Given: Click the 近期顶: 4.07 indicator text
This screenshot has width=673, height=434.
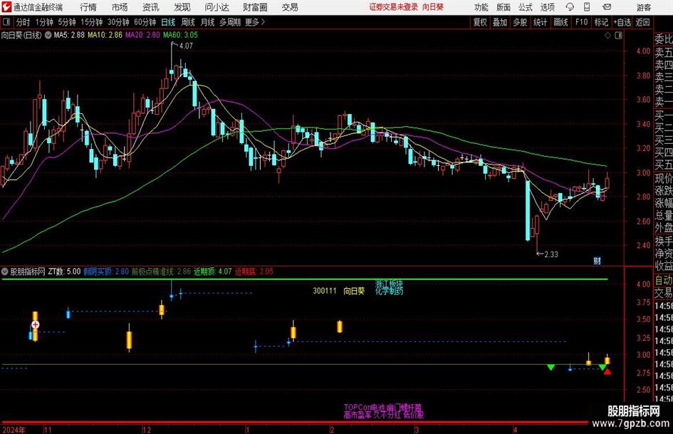Looking at the screenshot, I should [212, 272].
